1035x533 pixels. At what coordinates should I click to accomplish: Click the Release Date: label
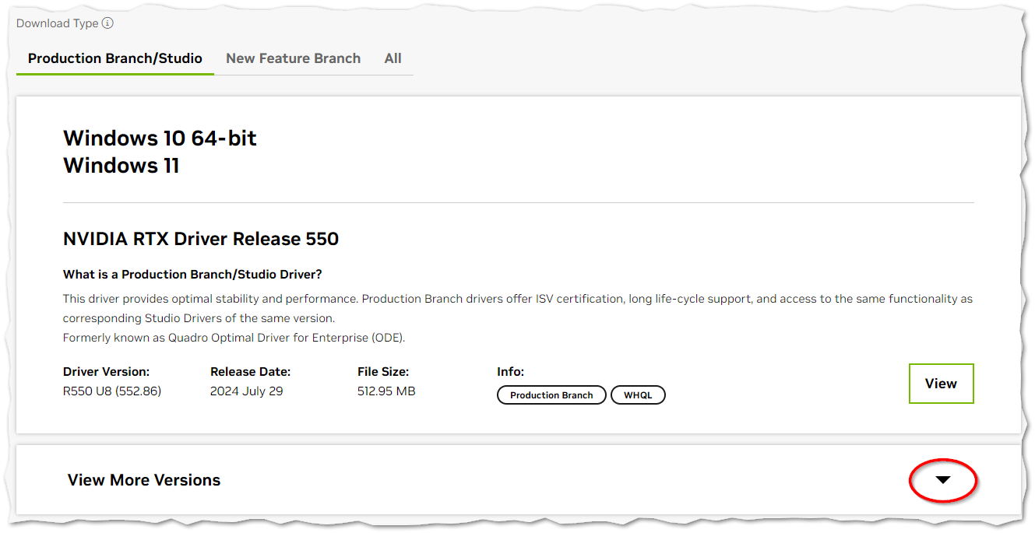pos(250,372)
